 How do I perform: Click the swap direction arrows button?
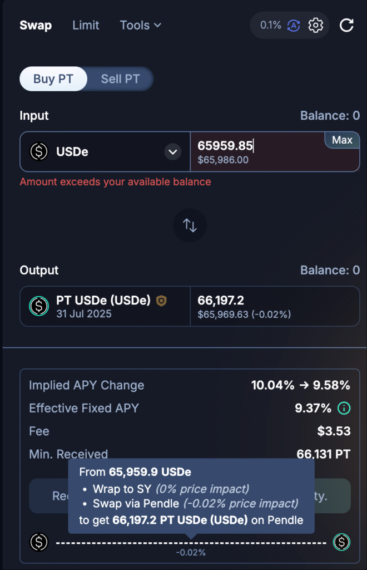tap(190, 225)
